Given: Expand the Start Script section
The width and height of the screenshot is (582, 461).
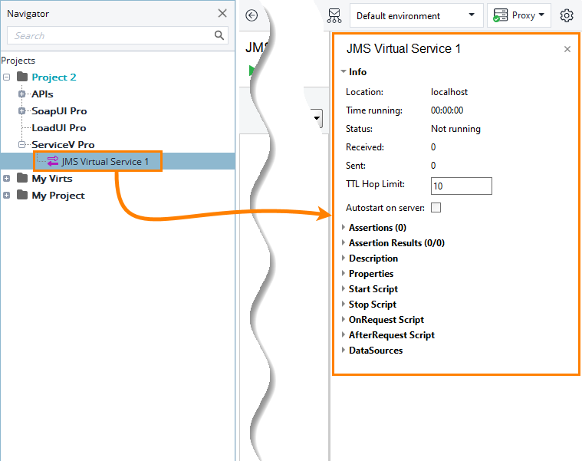Looking at the screenshot, I should coord(344,288).
